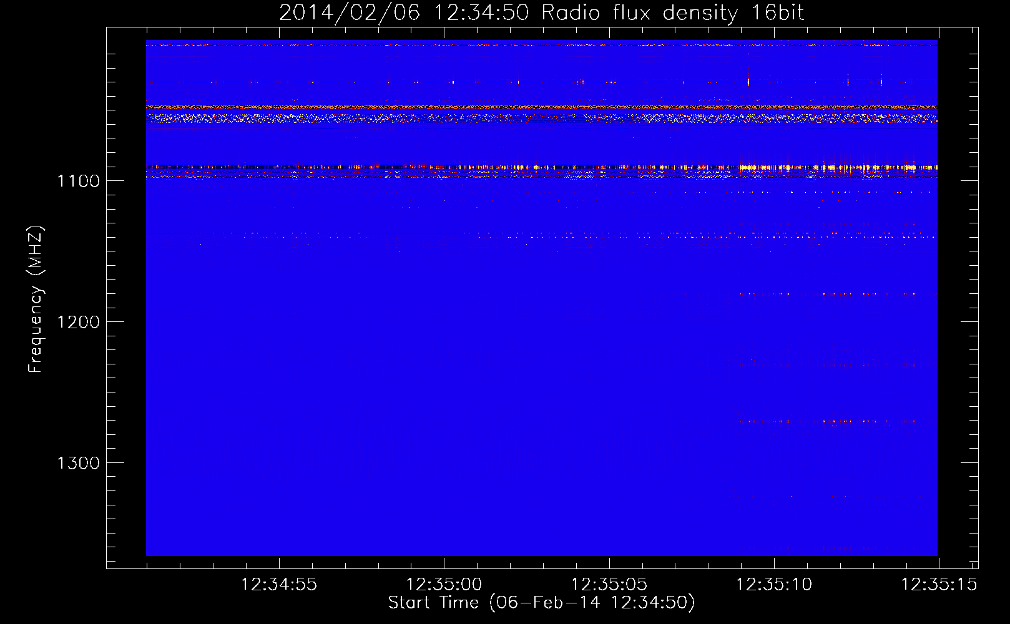
Task: Click the 'Start Time (06-Feb-14 12:34:50)' axis label
Action: point(541,603)
